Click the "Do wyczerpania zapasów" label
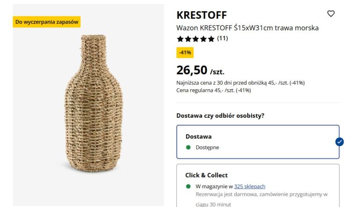The image size is (355, 207). [x=47, y=21]
